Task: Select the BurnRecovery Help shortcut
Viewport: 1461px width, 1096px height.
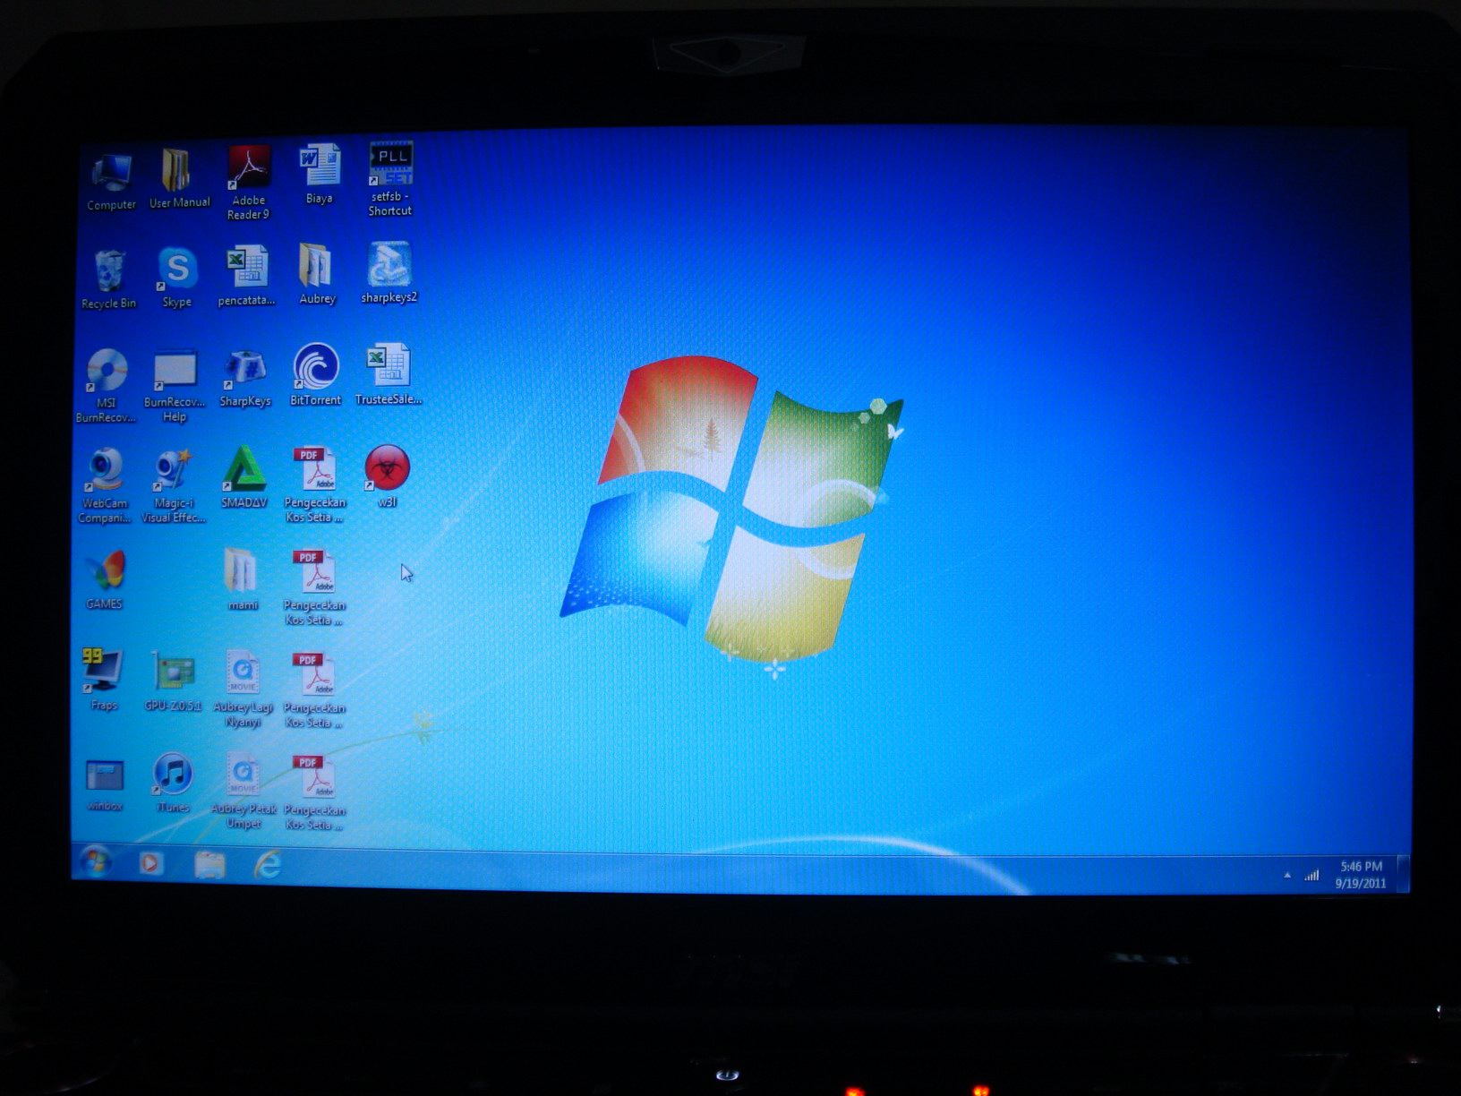Action: click(175, 386)
